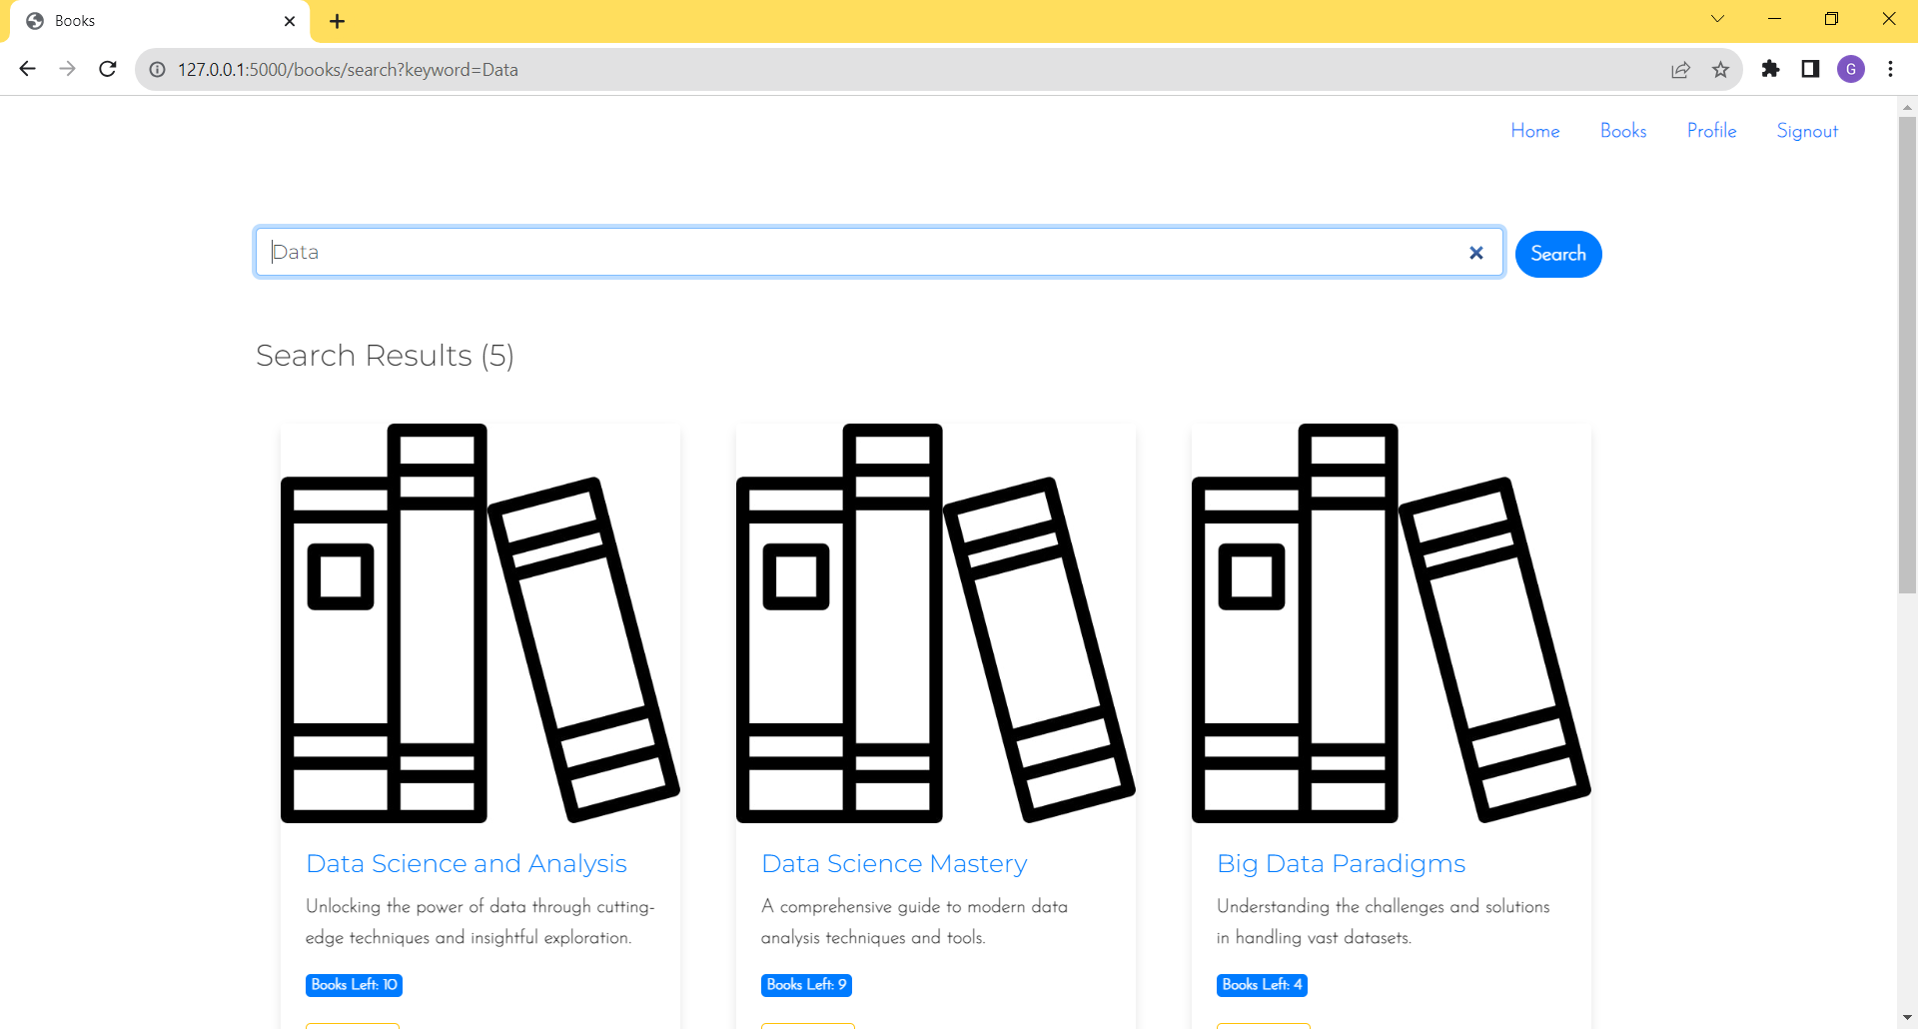Click Big Data Paradigms book cover
1918x1029 pixels.
point(1392,623)
